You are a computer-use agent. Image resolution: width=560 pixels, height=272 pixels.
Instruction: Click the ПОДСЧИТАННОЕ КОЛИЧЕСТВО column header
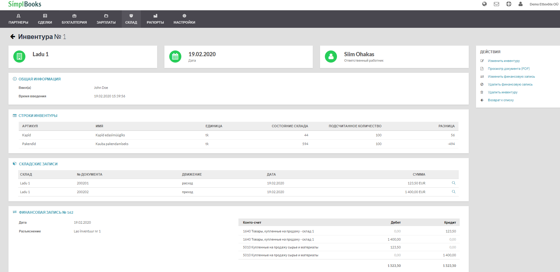(x=355, y=126)
